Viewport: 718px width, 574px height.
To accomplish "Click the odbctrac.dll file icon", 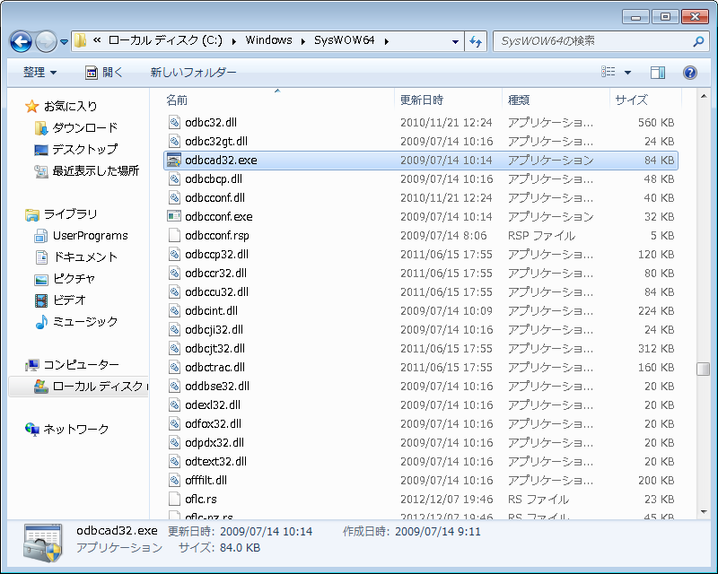I will [174, 367].
